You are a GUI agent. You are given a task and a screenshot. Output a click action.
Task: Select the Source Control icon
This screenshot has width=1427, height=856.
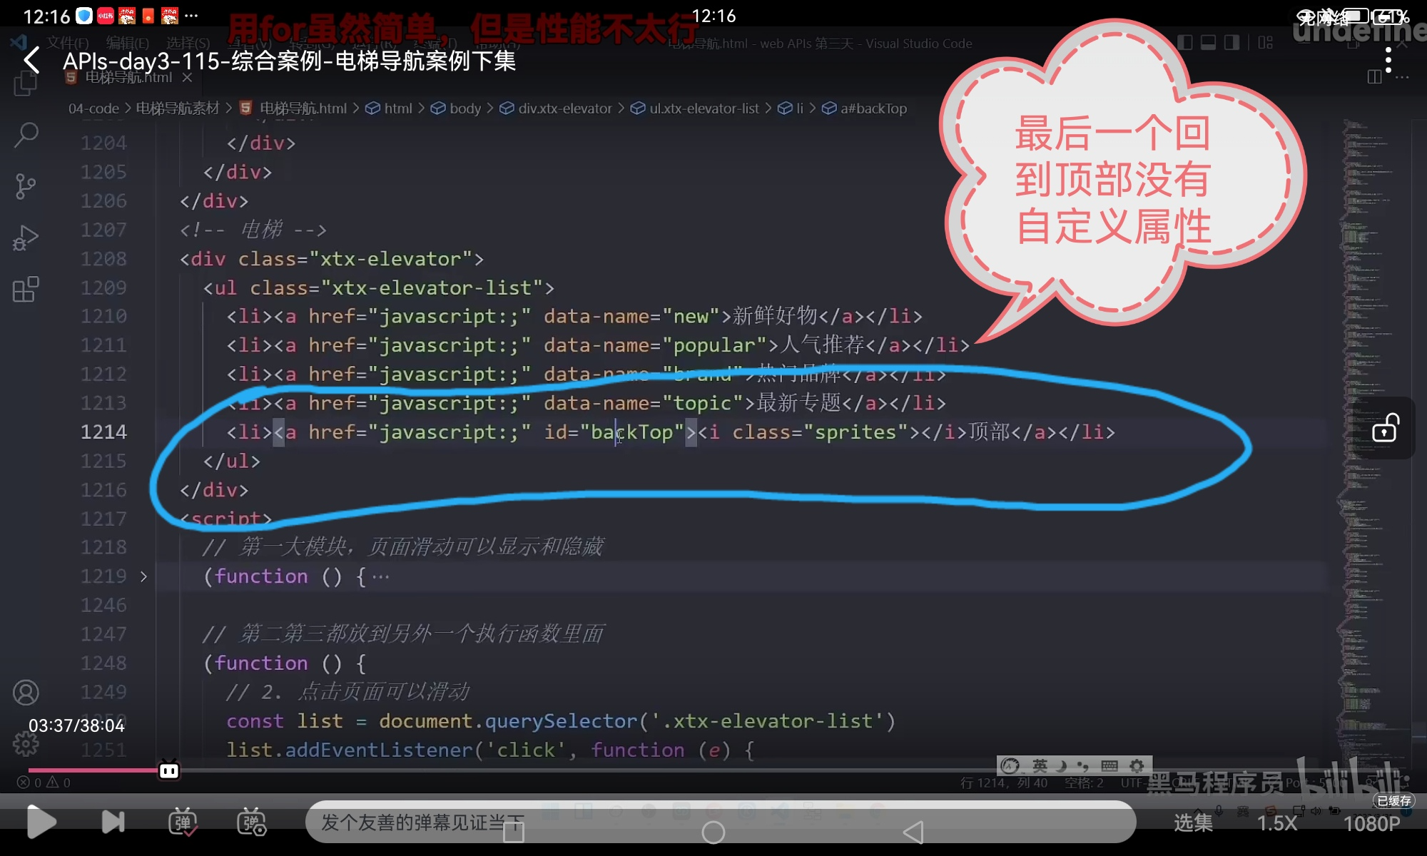[26, 185]
